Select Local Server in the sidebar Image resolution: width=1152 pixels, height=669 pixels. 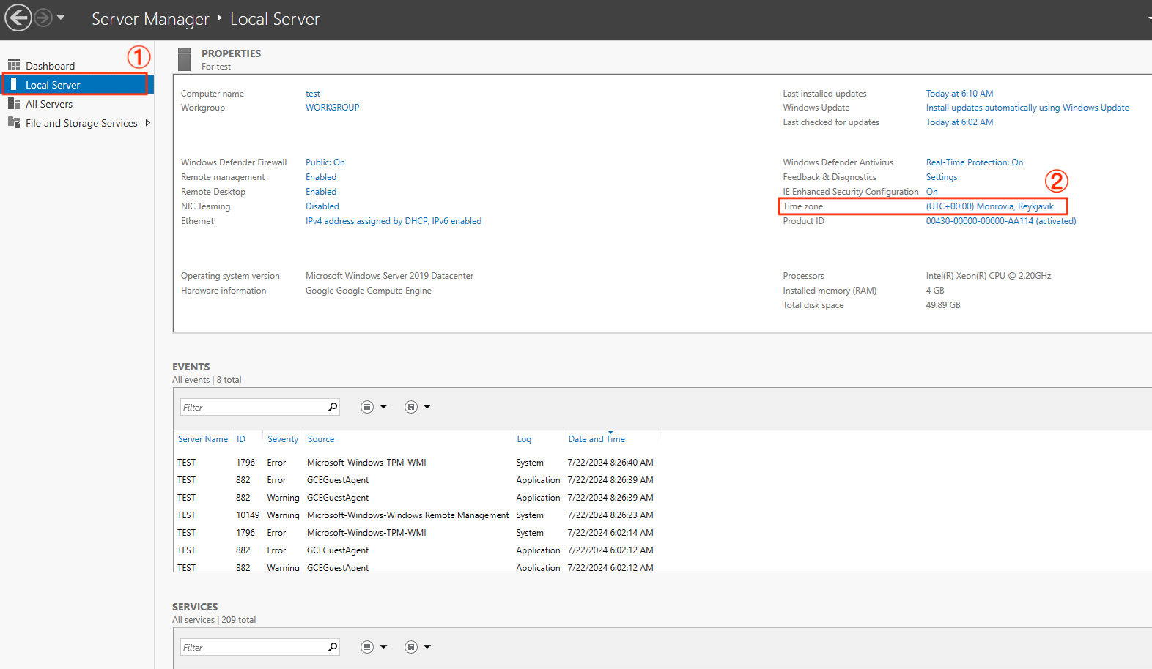click(76, 85)
